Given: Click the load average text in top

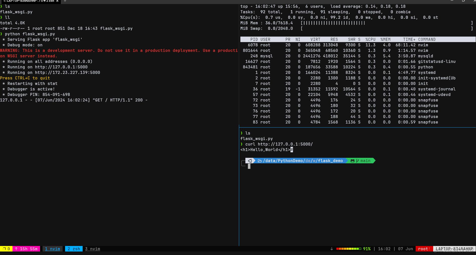Looking at the screenshot, I should tap(368, 6).
